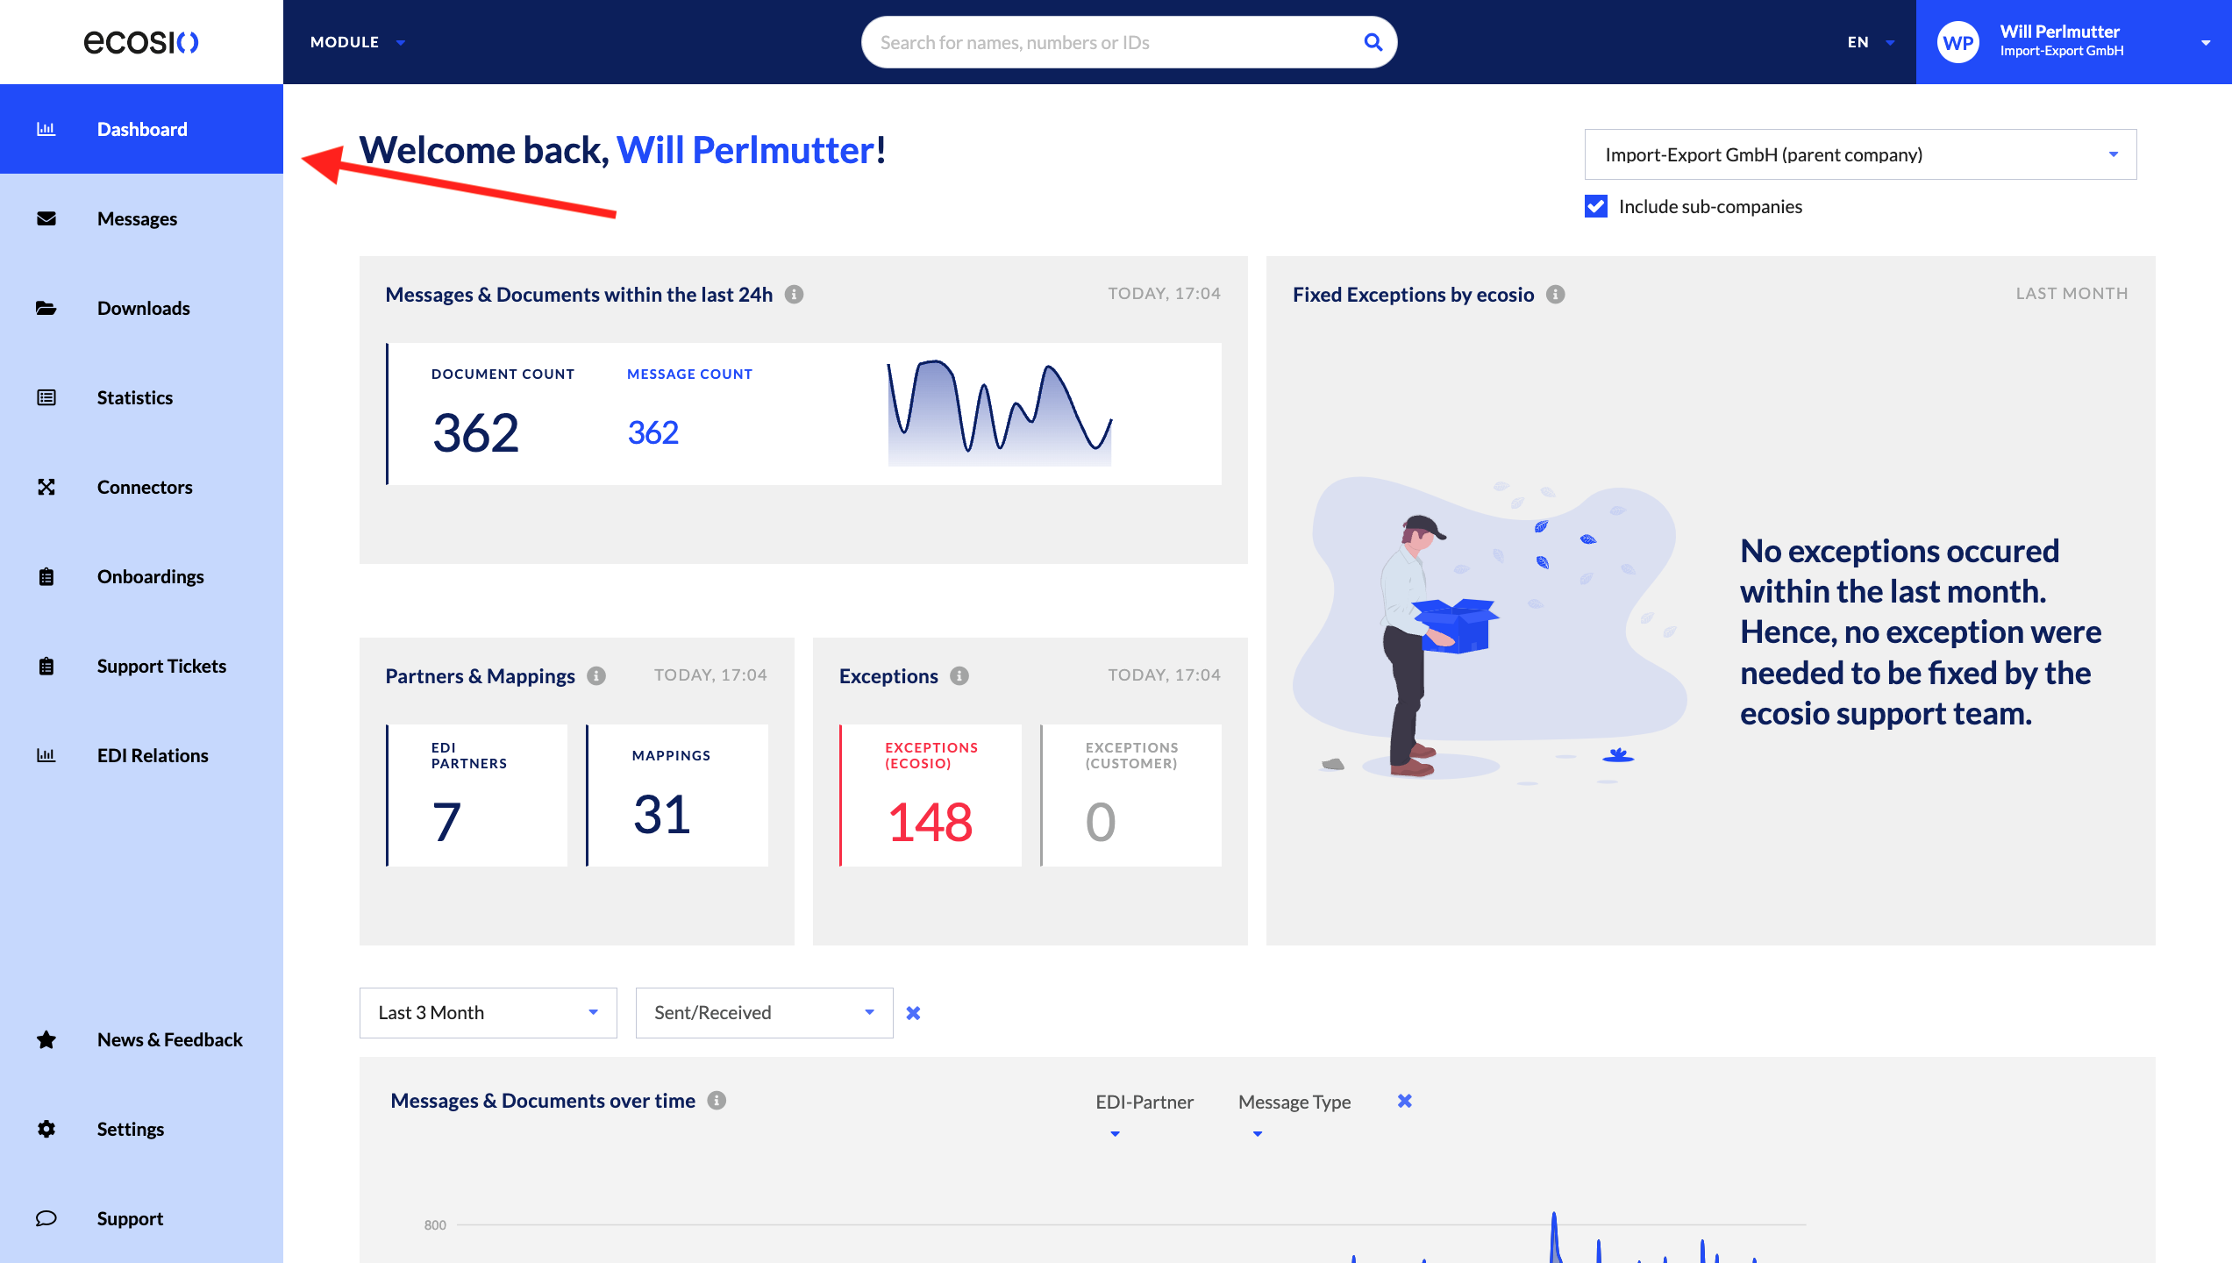Clear EDI-Partner and Message Type filters X

1404,1101
